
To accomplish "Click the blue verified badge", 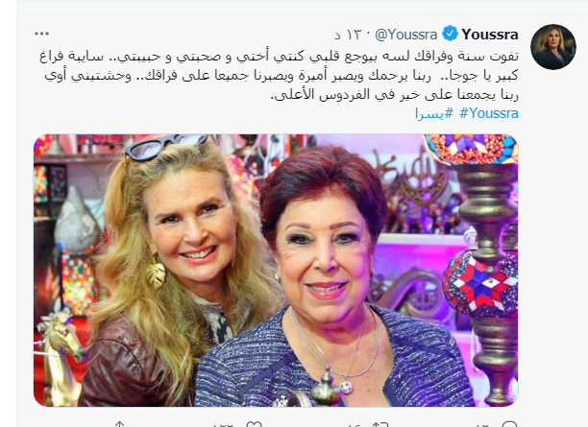I will click(450, 34).
